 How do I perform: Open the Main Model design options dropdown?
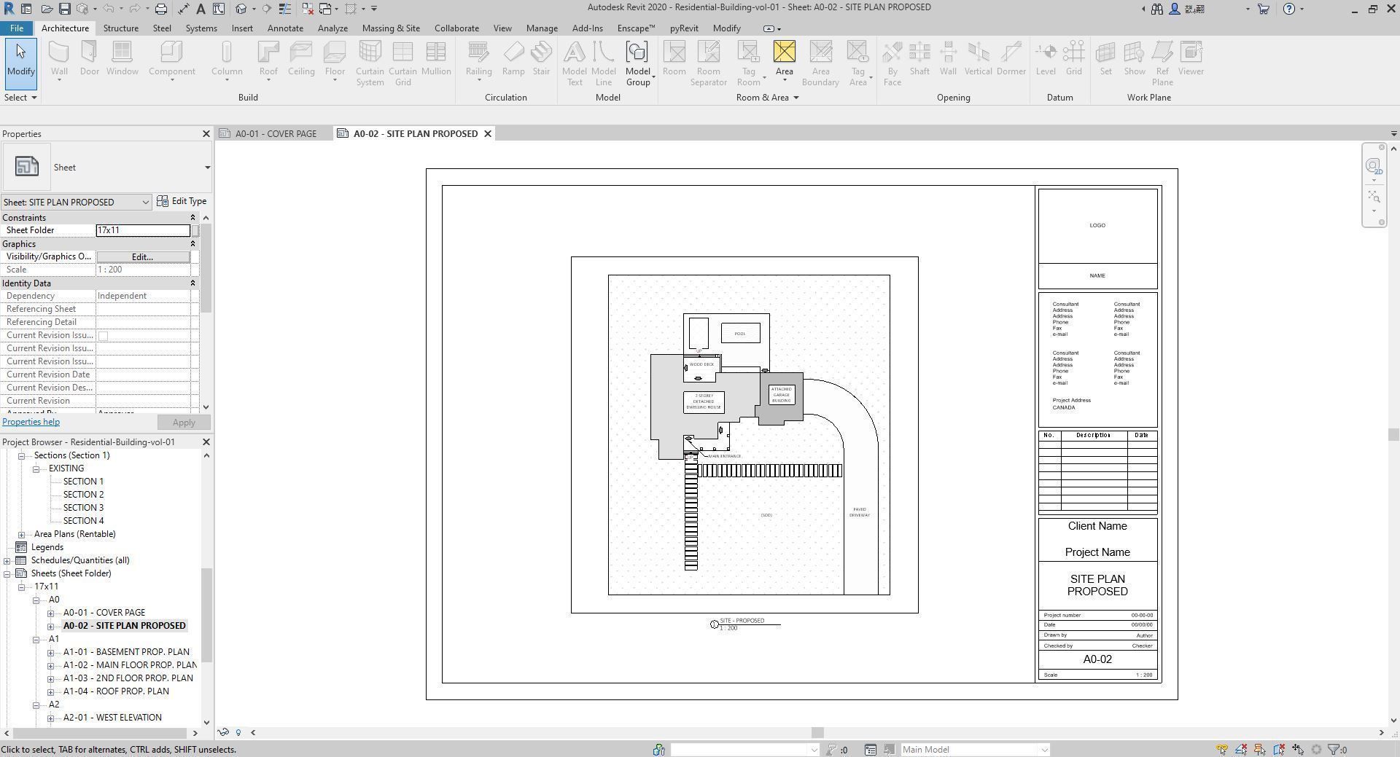974,750
